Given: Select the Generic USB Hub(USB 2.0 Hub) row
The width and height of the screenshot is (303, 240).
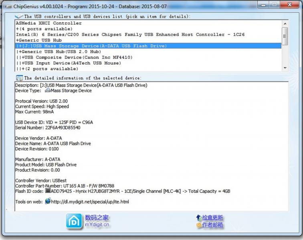Looking at the screenshot, I should (148, 52).
